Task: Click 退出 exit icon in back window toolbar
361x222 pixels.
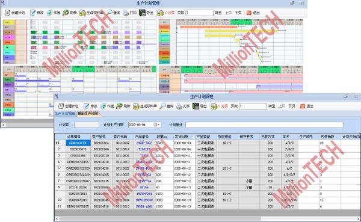Action: pos(249,13)
